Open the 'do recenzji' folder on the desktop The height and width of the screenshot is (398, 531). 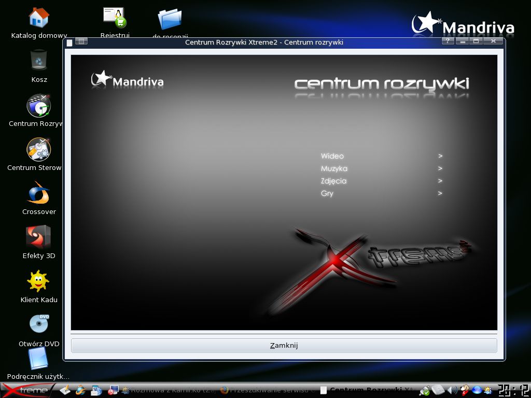point(170,19)
